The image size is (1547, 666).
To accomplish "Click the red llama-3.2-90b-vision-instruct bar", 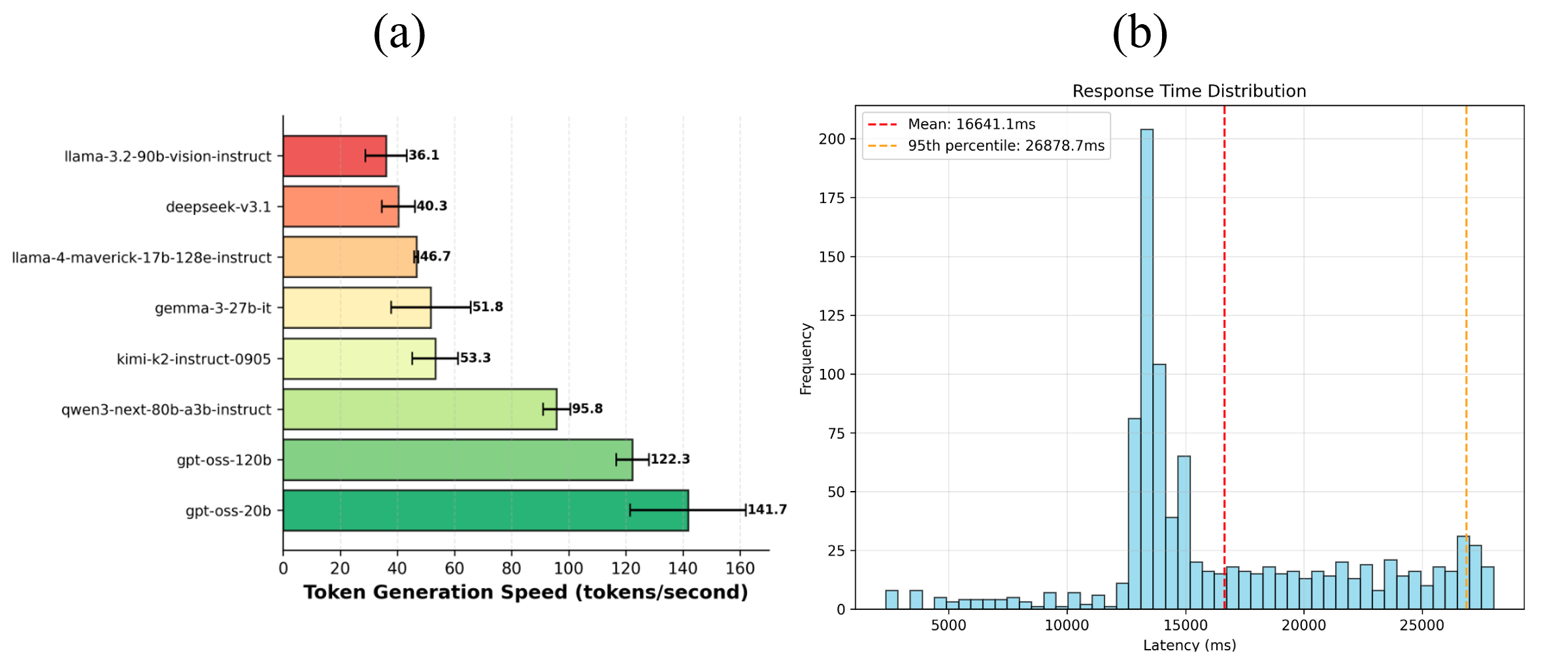I will tap(334, 156).
